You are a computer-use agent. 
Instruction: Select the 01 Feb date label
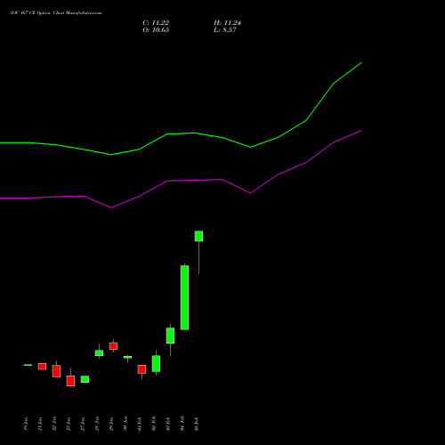tap(140, 424)
